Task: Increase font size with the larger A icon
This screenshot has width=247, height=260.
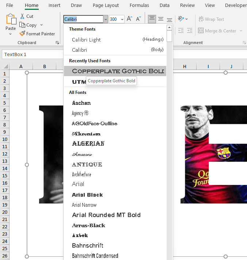Action: point(129,19)
